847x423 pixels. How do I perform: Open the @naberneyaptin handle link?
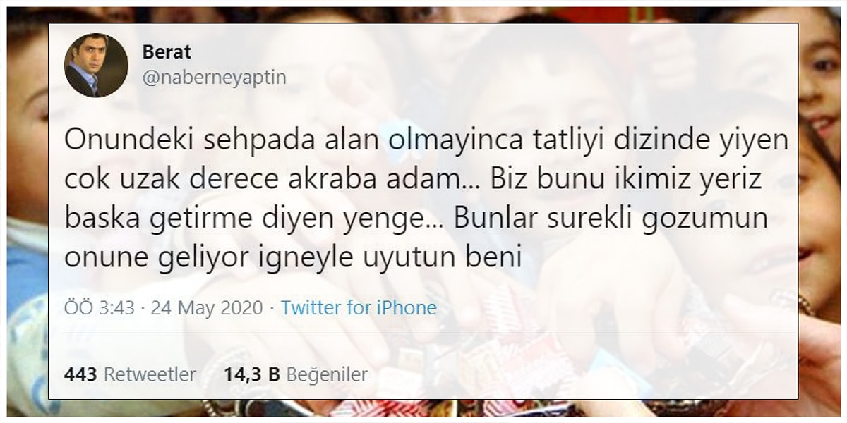pos(215,77)
